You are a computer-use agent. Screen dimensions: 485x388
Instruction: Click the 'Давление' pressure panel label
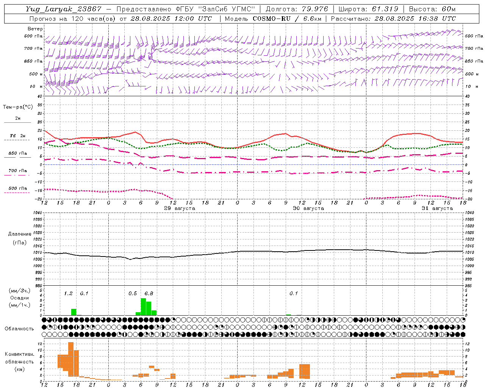coord(20,234)
